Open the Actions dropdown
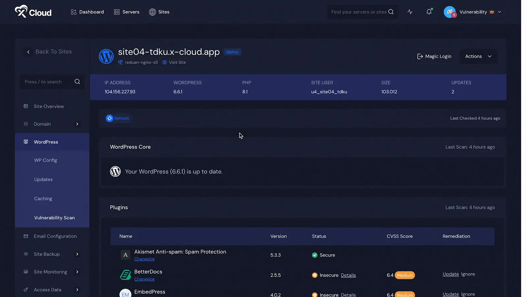The height and width of the screenshot is (297, 527). point(478,56)
